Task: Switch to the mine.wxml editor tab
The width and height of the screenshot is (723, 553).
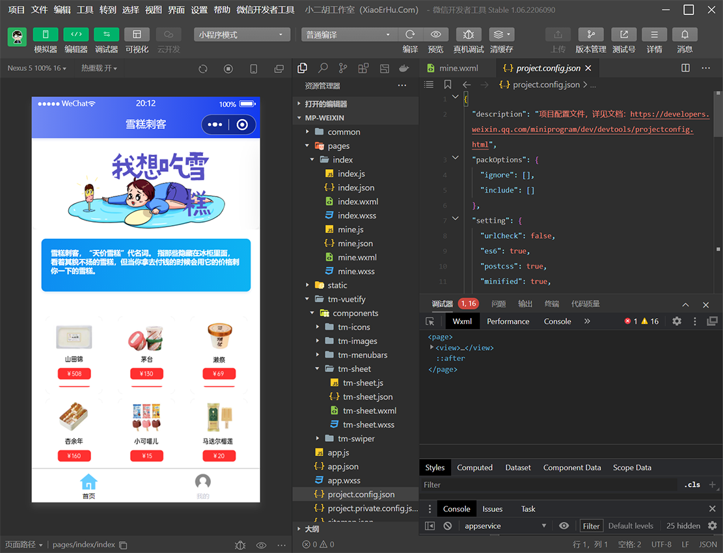Action: pos(458,68)
